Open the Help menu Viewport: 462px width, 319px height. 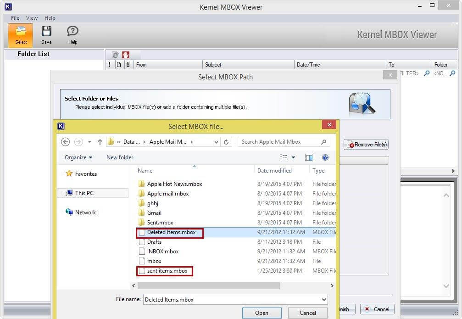[50, 18]
